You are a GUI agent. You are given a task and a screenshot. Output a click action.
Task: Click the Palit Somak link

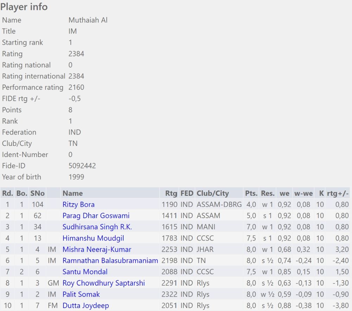pos(81,294)
